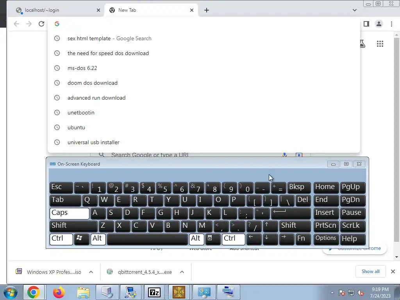
Task: Open the tab search chevron
Action: (x=355, y=10)
